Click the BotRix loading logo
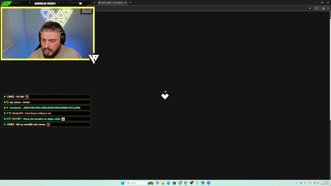This screenshot has height=186, width=331. click(x=165, y=96)
